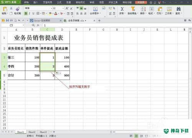Click the new document tab plus button
The height and width of the screenshot is (138, 192).
(99, 20)
